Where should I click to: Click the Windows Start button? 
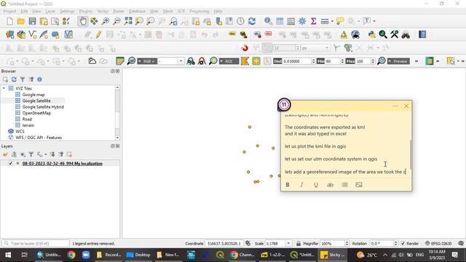point(8,255)
